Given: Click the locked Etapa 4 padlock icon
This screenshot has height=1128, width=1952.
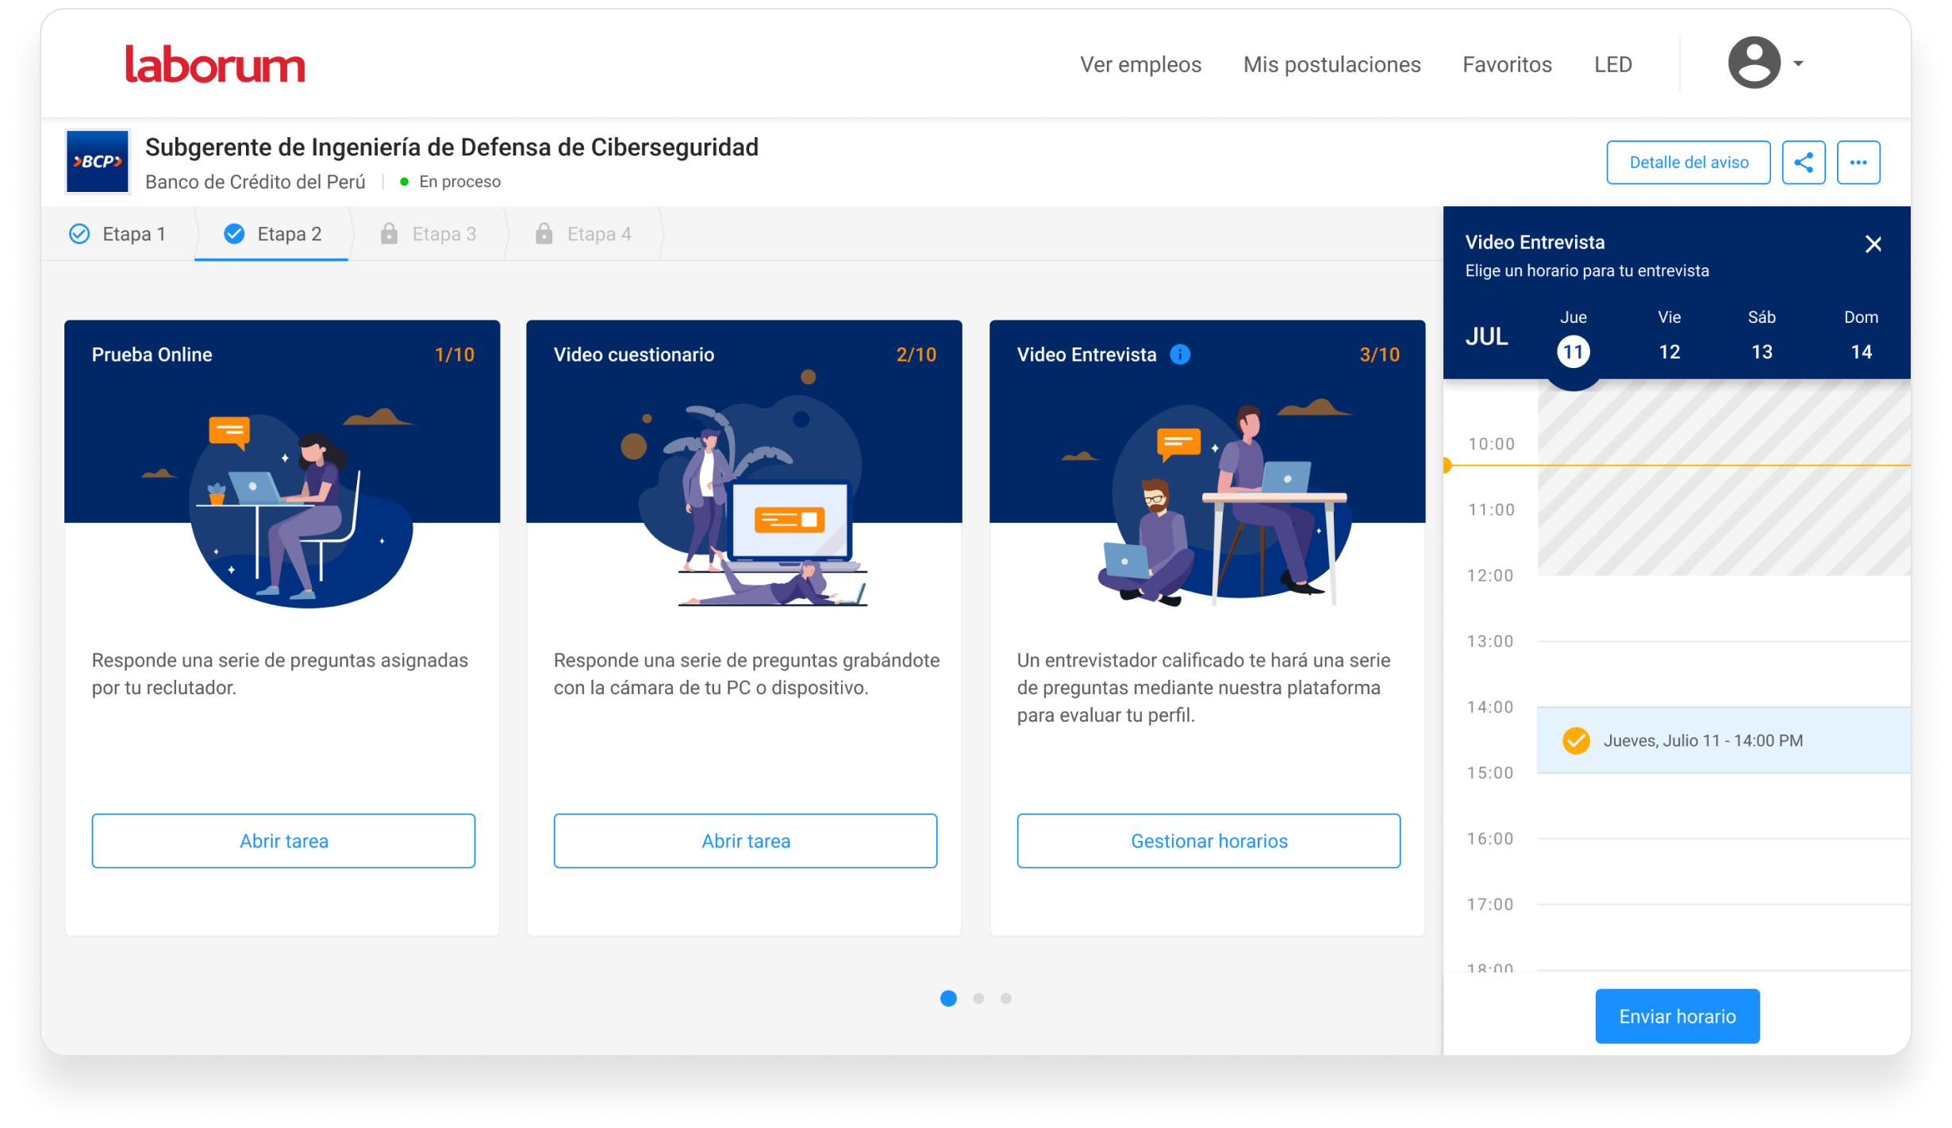Looking at the screenshot, I should pyautogui.click(x=544, y=234).
